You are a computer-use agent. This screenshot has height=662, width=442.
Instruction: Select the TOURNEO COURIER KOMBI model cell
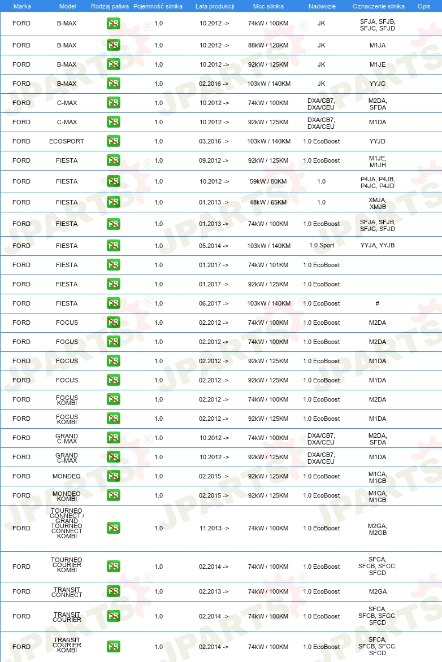tap(67, 565)
